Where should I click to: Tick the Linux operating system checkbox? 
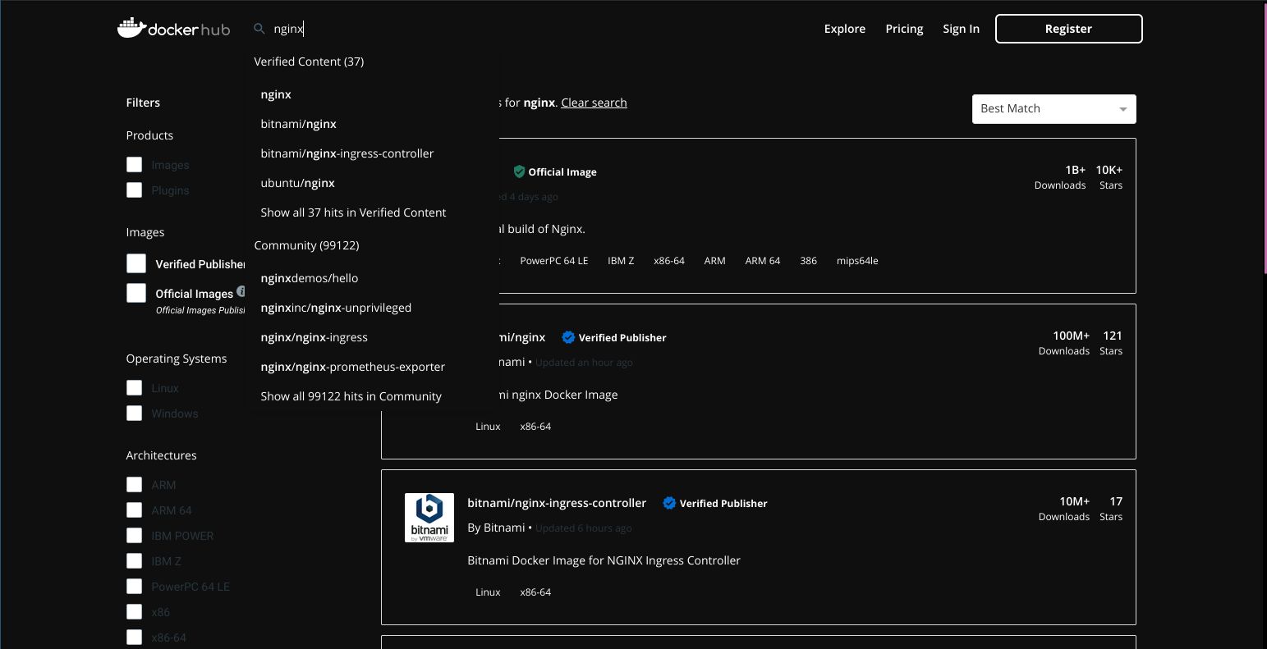(134, 388)
